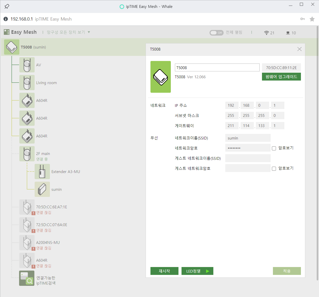Click the T5008 Ver 12.066 version text

[190, 77]
